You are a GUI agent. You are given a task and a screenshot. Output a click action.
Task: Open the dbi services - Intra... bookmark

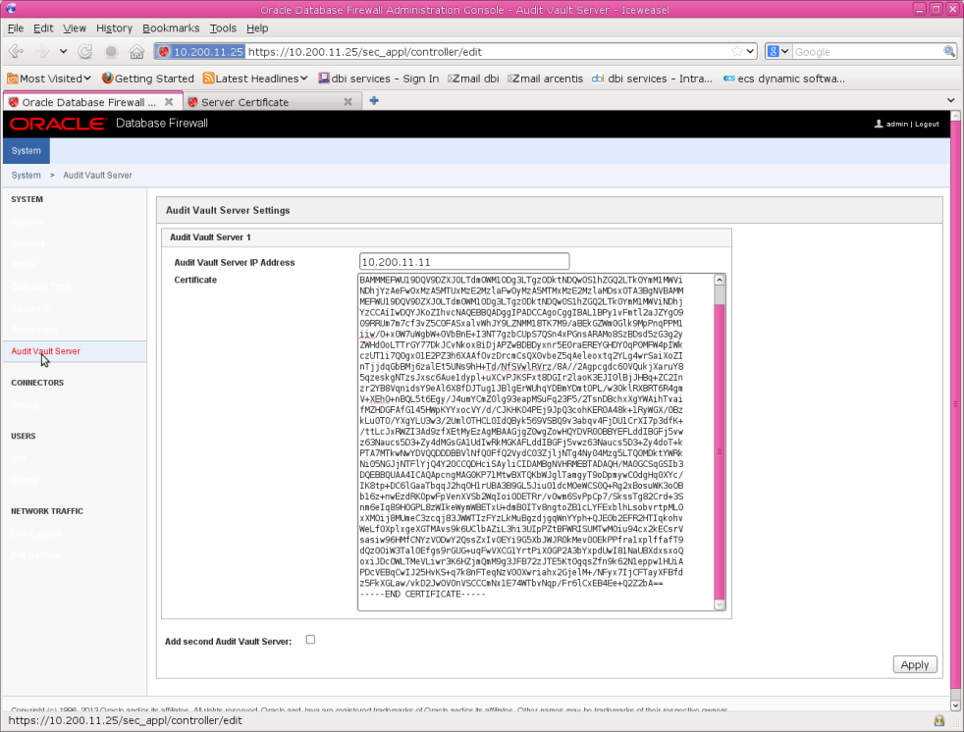pos(652,78)
